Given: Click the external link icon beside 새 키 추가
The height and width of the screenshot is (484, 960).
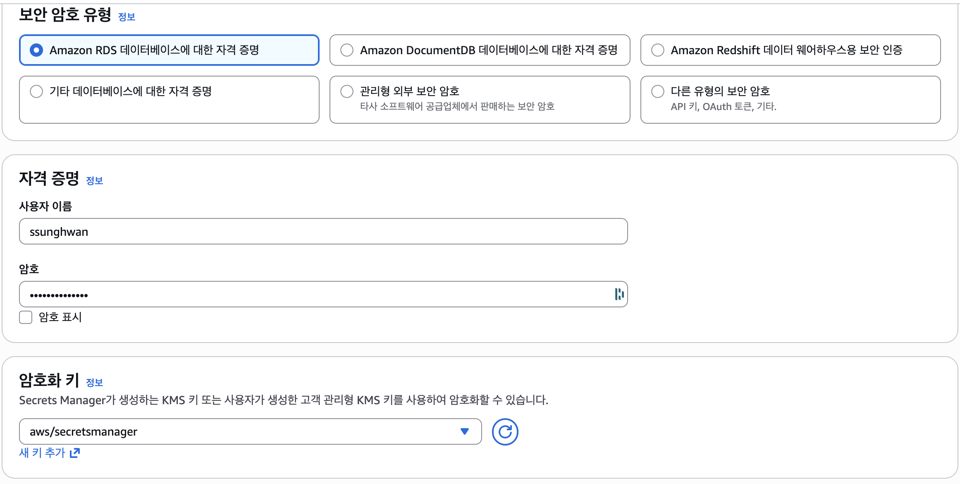Looking at the screenshot, I should (75, 453).
